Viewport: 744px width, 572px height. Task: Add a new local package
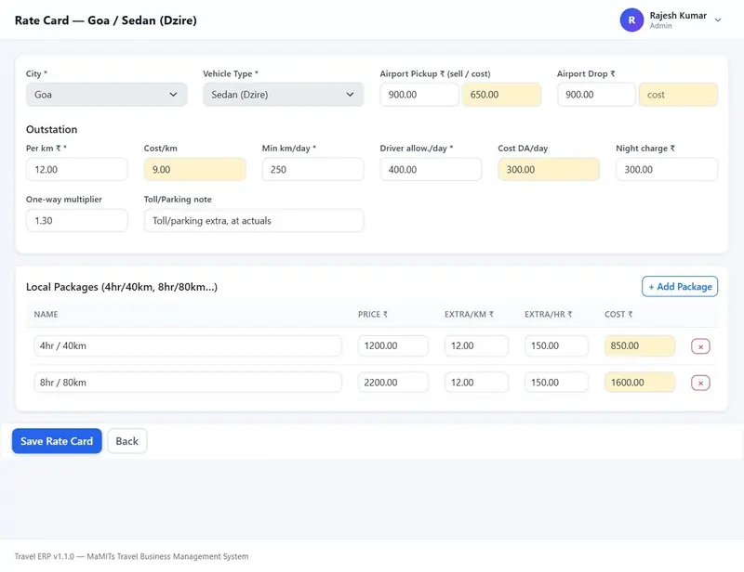click(x=680, y=287)
